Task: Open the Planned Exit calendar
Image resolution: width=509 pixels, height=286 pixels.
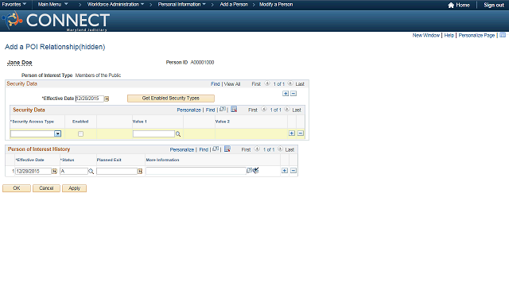Action: (140, 172)
